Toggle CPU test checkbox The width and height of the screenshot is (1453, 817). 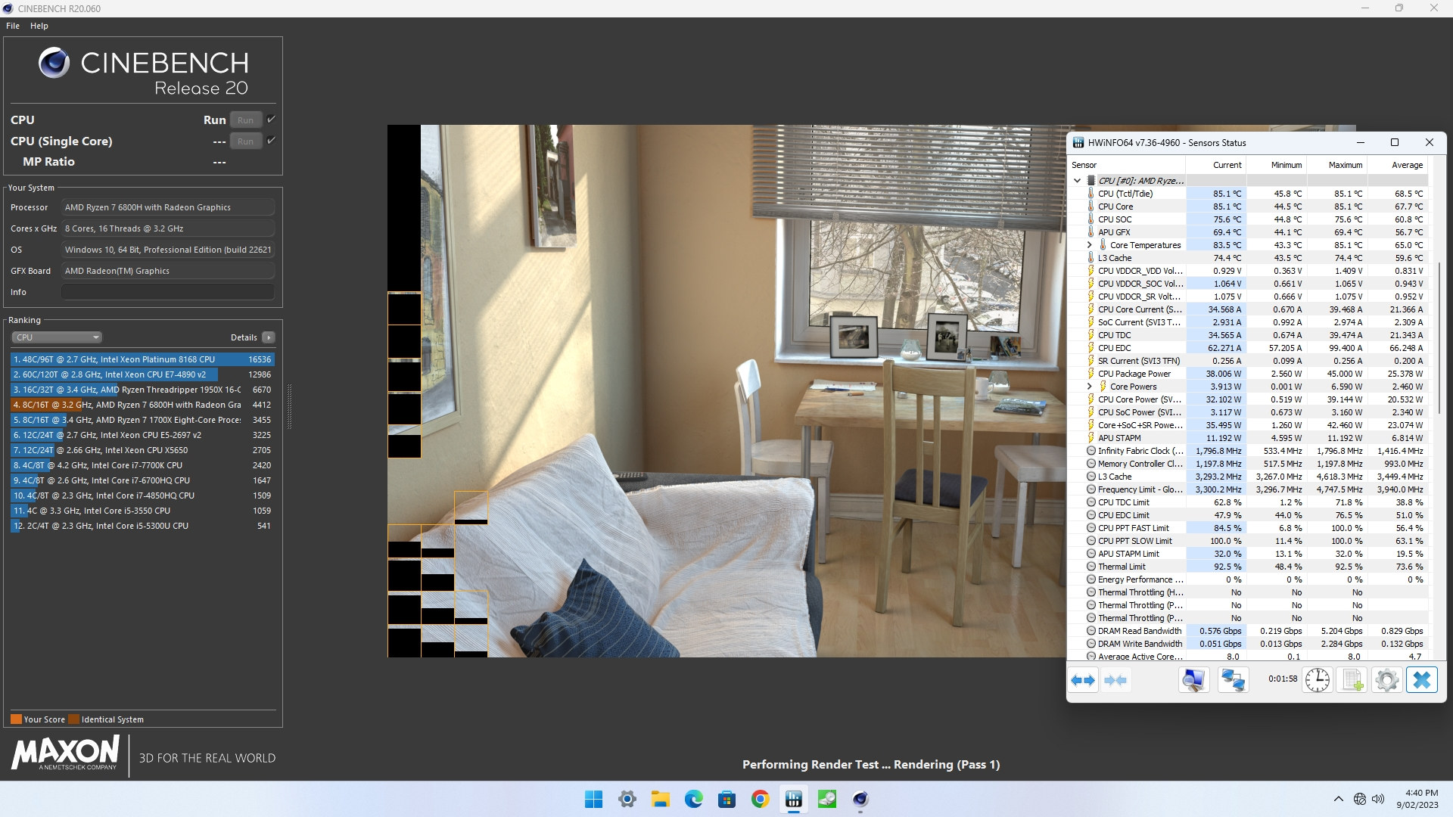271,120
